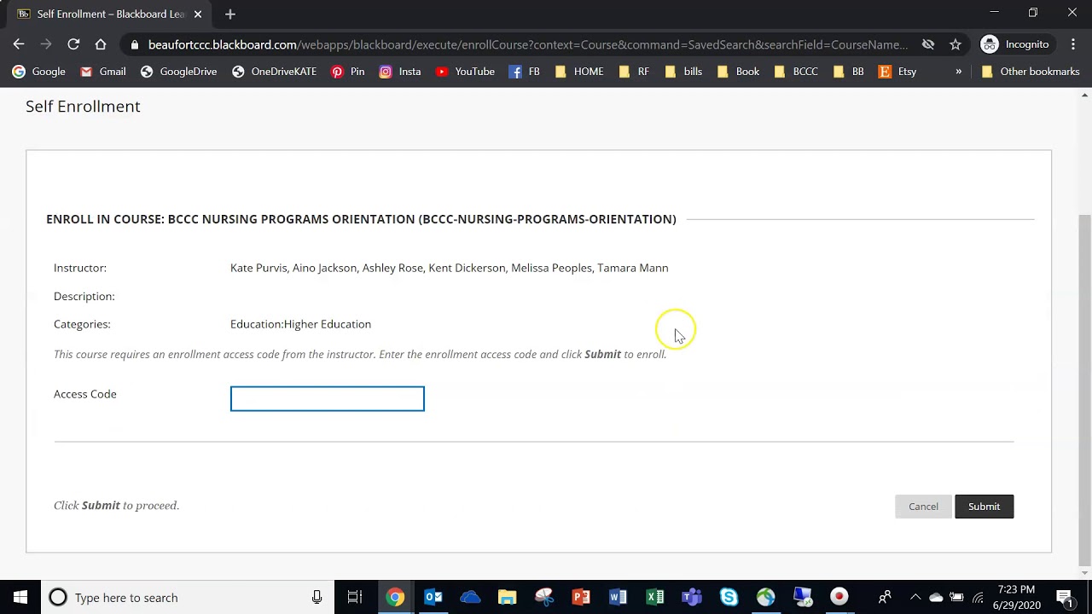Click the red record icon in taskbar
The width and height of the screenshot is (1092, 614).
tap(839, 597)
